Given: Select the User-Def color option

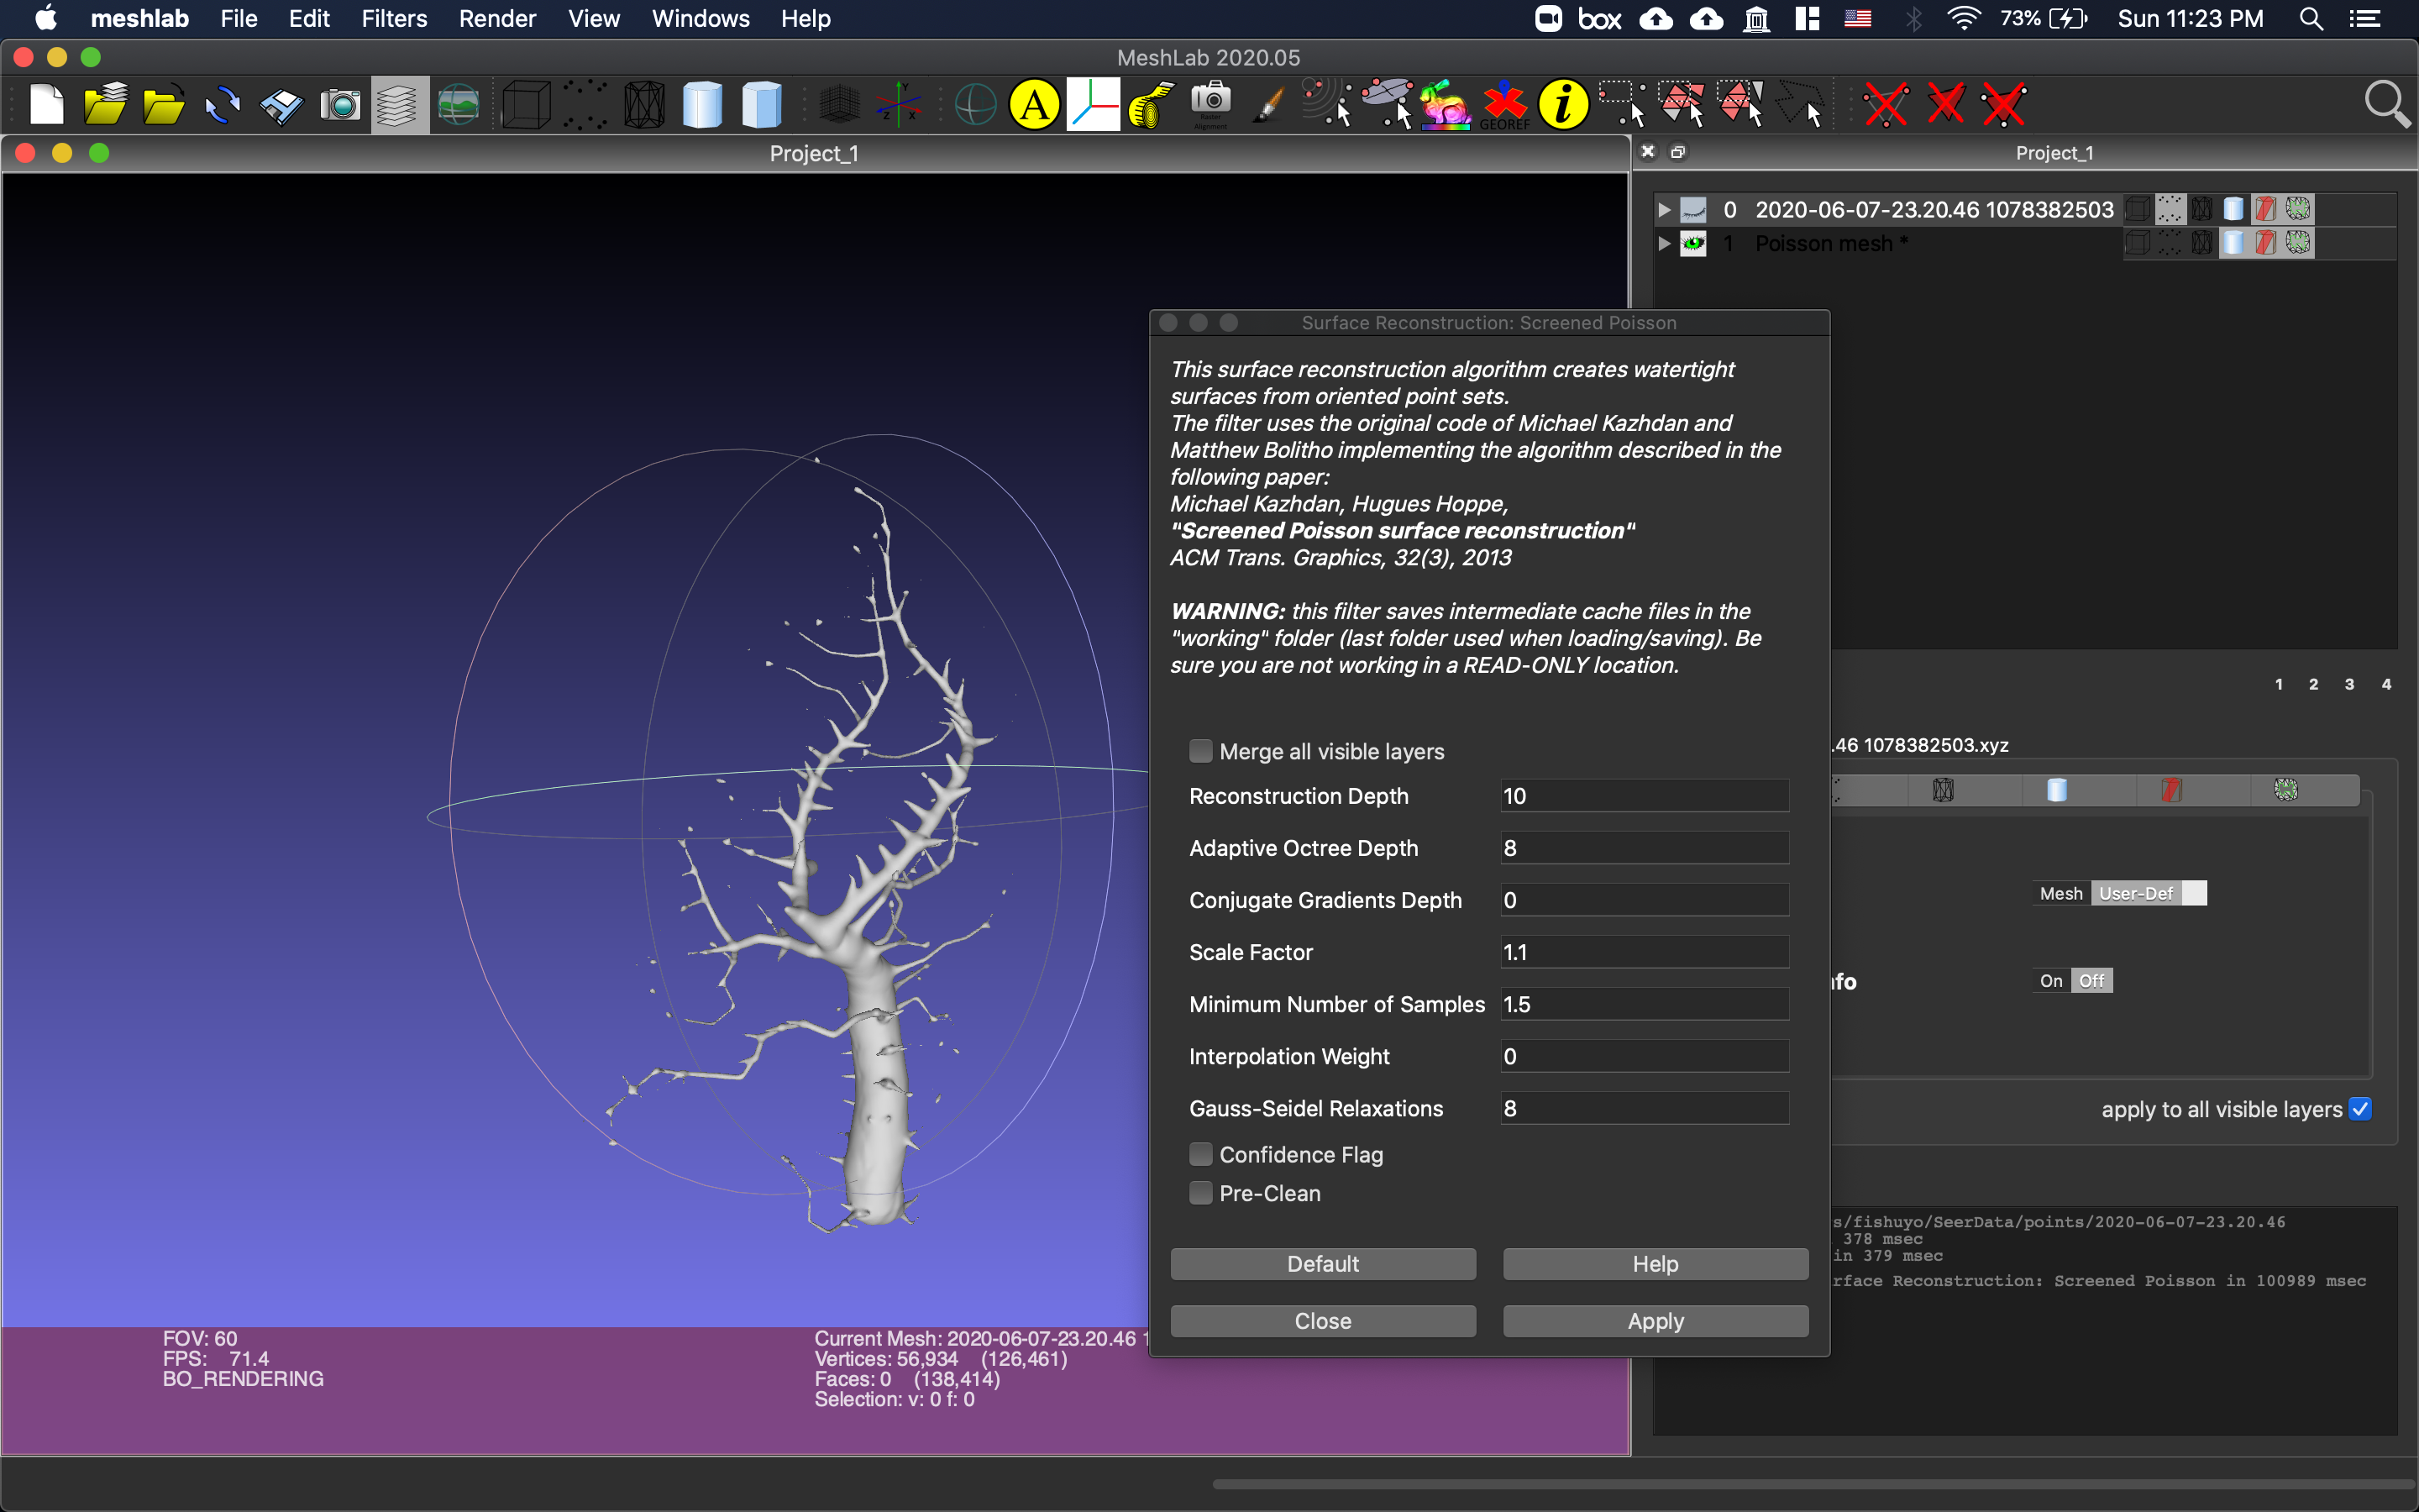Looking at the screenshot, I should coord(2136,893).
